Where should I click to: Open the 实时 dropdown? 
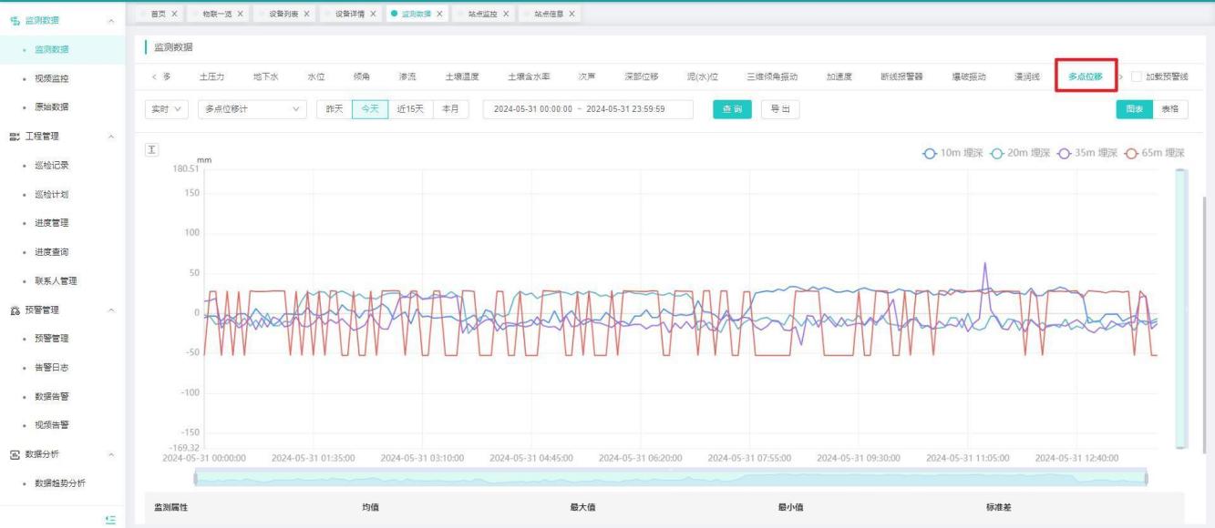click(x=165, y=109)
